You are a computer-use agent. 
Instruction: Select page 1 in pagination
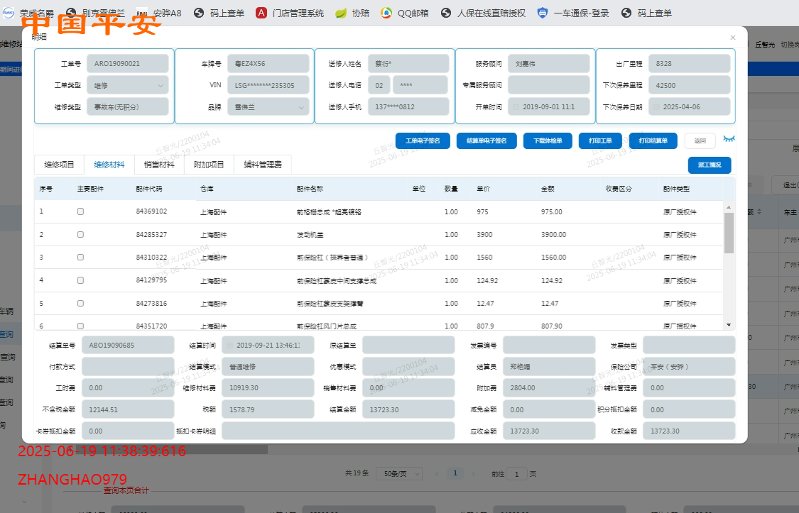pos(455,473)
